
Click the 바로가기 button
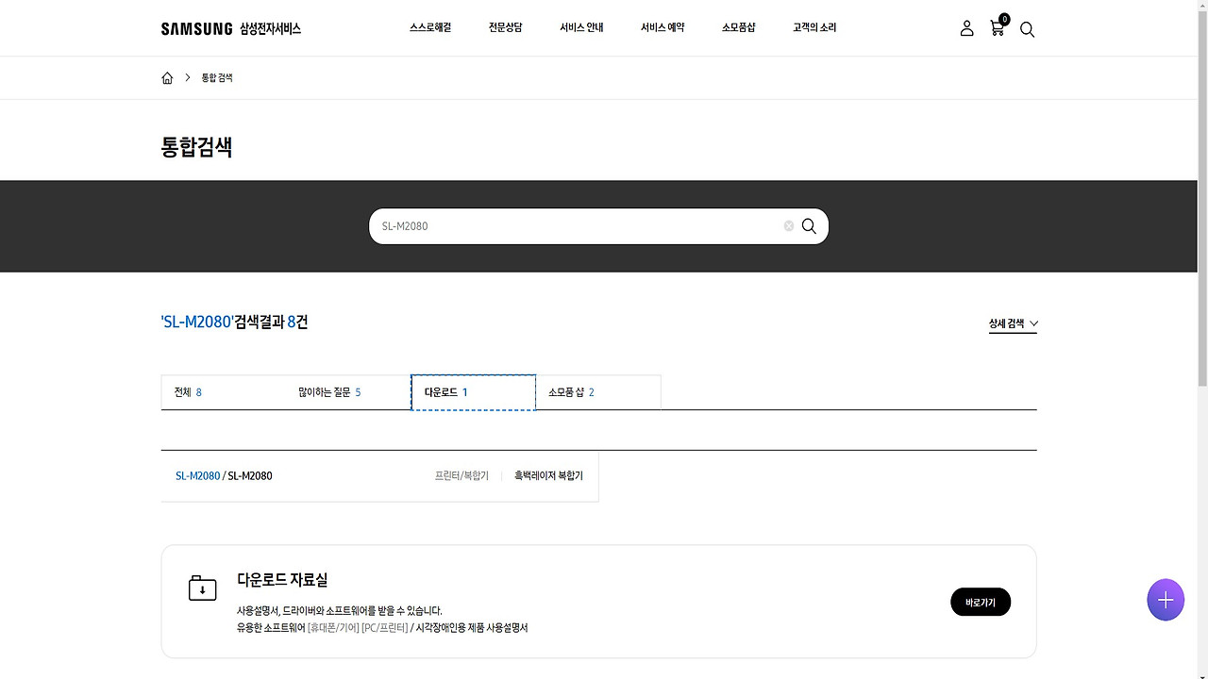click(x=980, y=602)
